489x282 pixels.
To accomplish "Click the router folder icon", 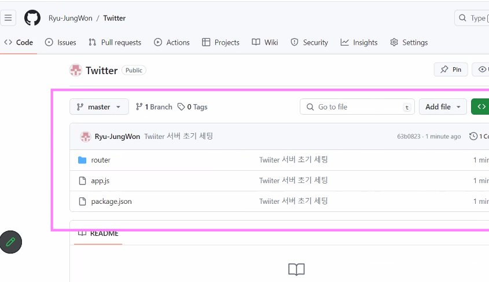I will pyautogui.click(x=82, y=160).
